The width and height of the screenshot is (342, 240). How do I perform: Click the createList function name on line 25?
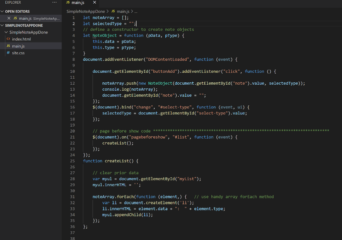click(x=117, y=161)
